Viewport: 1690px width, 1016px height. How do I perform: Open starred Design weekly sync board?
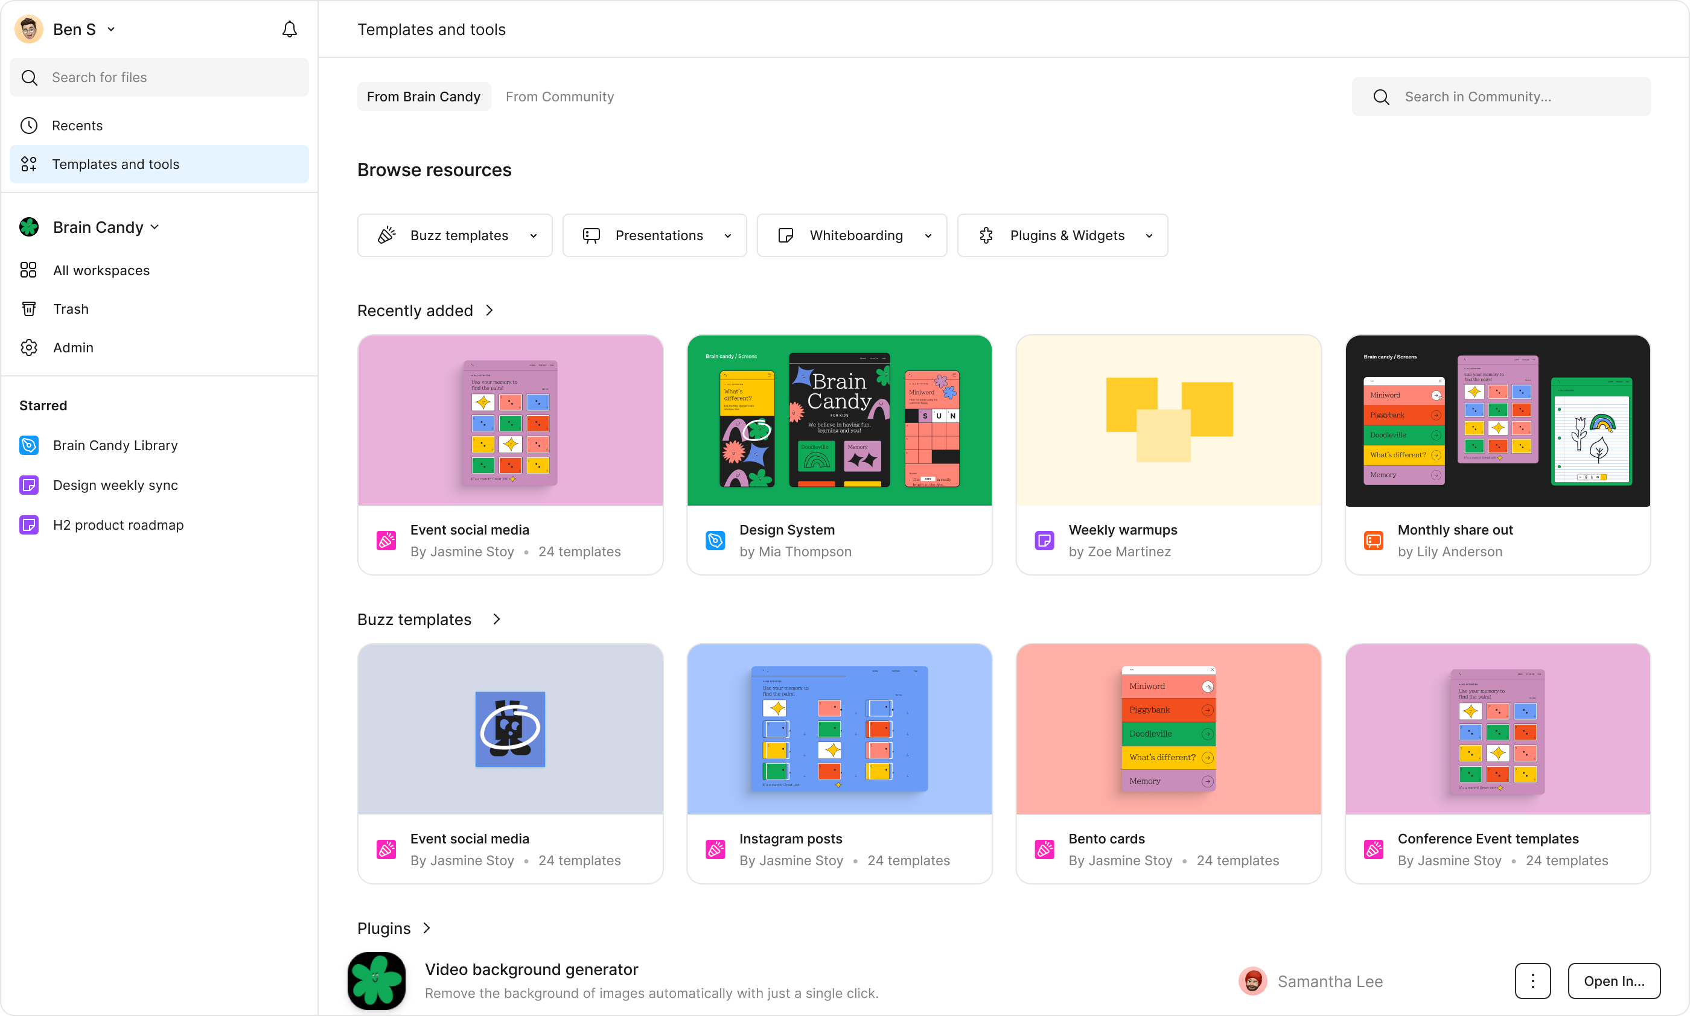(x=114, y=484)
